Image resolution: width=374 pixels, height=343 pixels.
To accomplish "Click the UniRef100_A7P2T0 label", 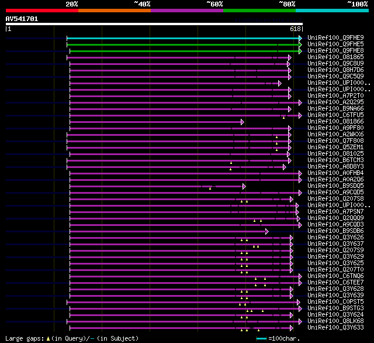I will (335, 96).
